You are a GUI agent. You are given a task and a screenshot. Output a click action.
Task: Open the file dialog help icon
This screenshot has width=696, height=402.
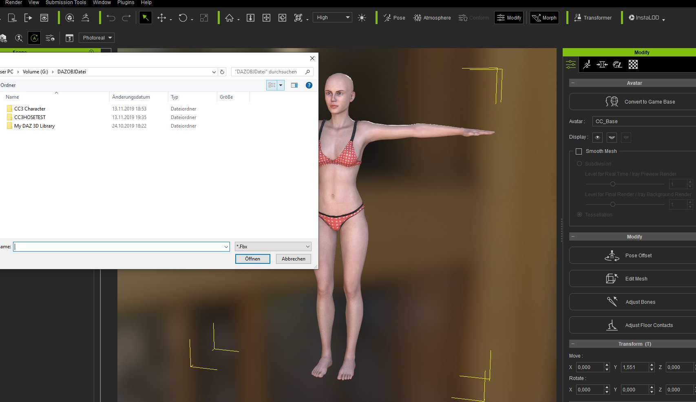click(x=309, y=85)
